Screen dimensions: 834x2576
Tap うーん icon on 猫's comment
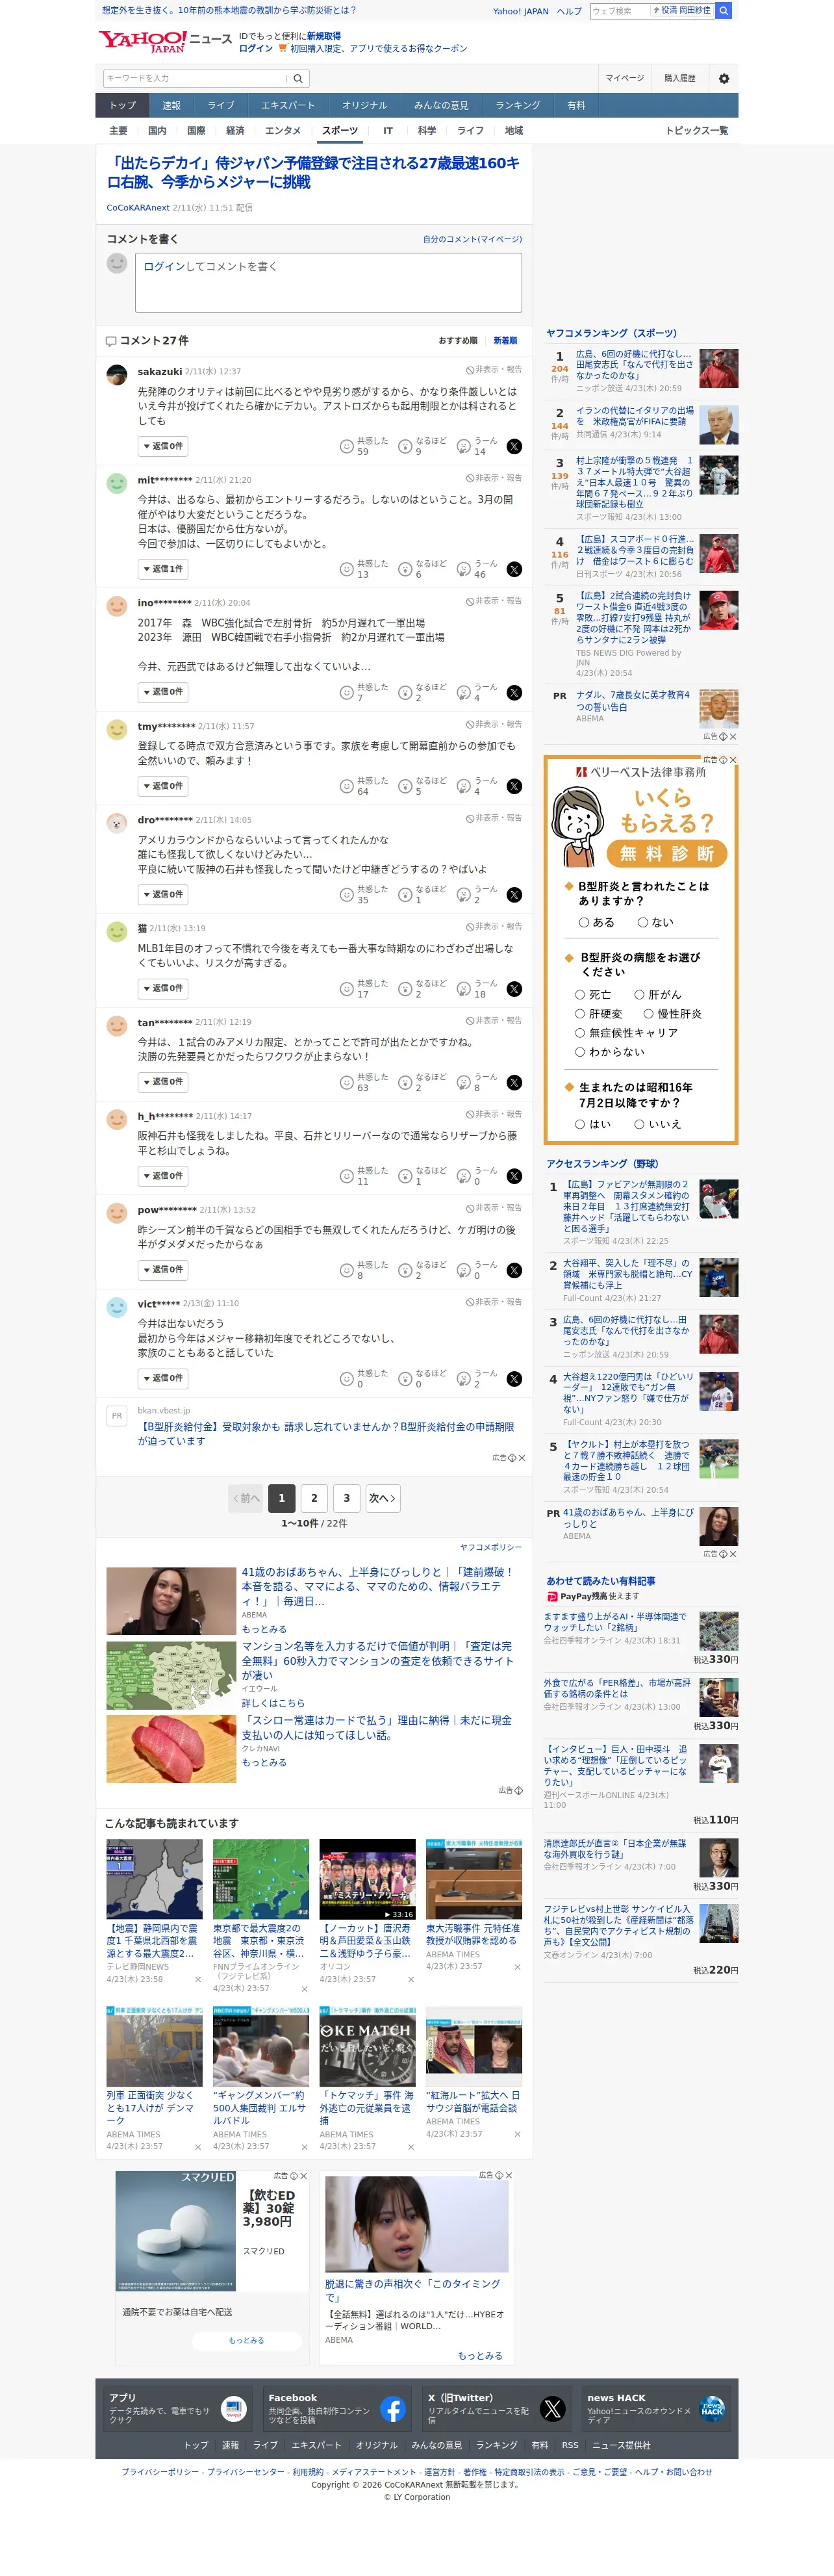(464, 989)
